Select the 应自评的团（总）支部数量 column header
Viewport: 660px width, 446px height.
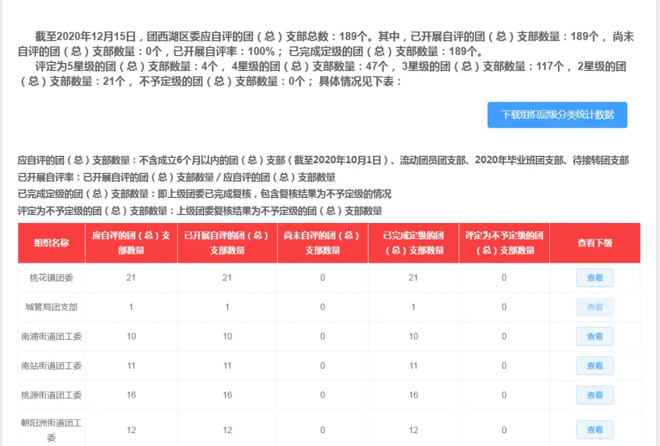[x=131, y=243]
